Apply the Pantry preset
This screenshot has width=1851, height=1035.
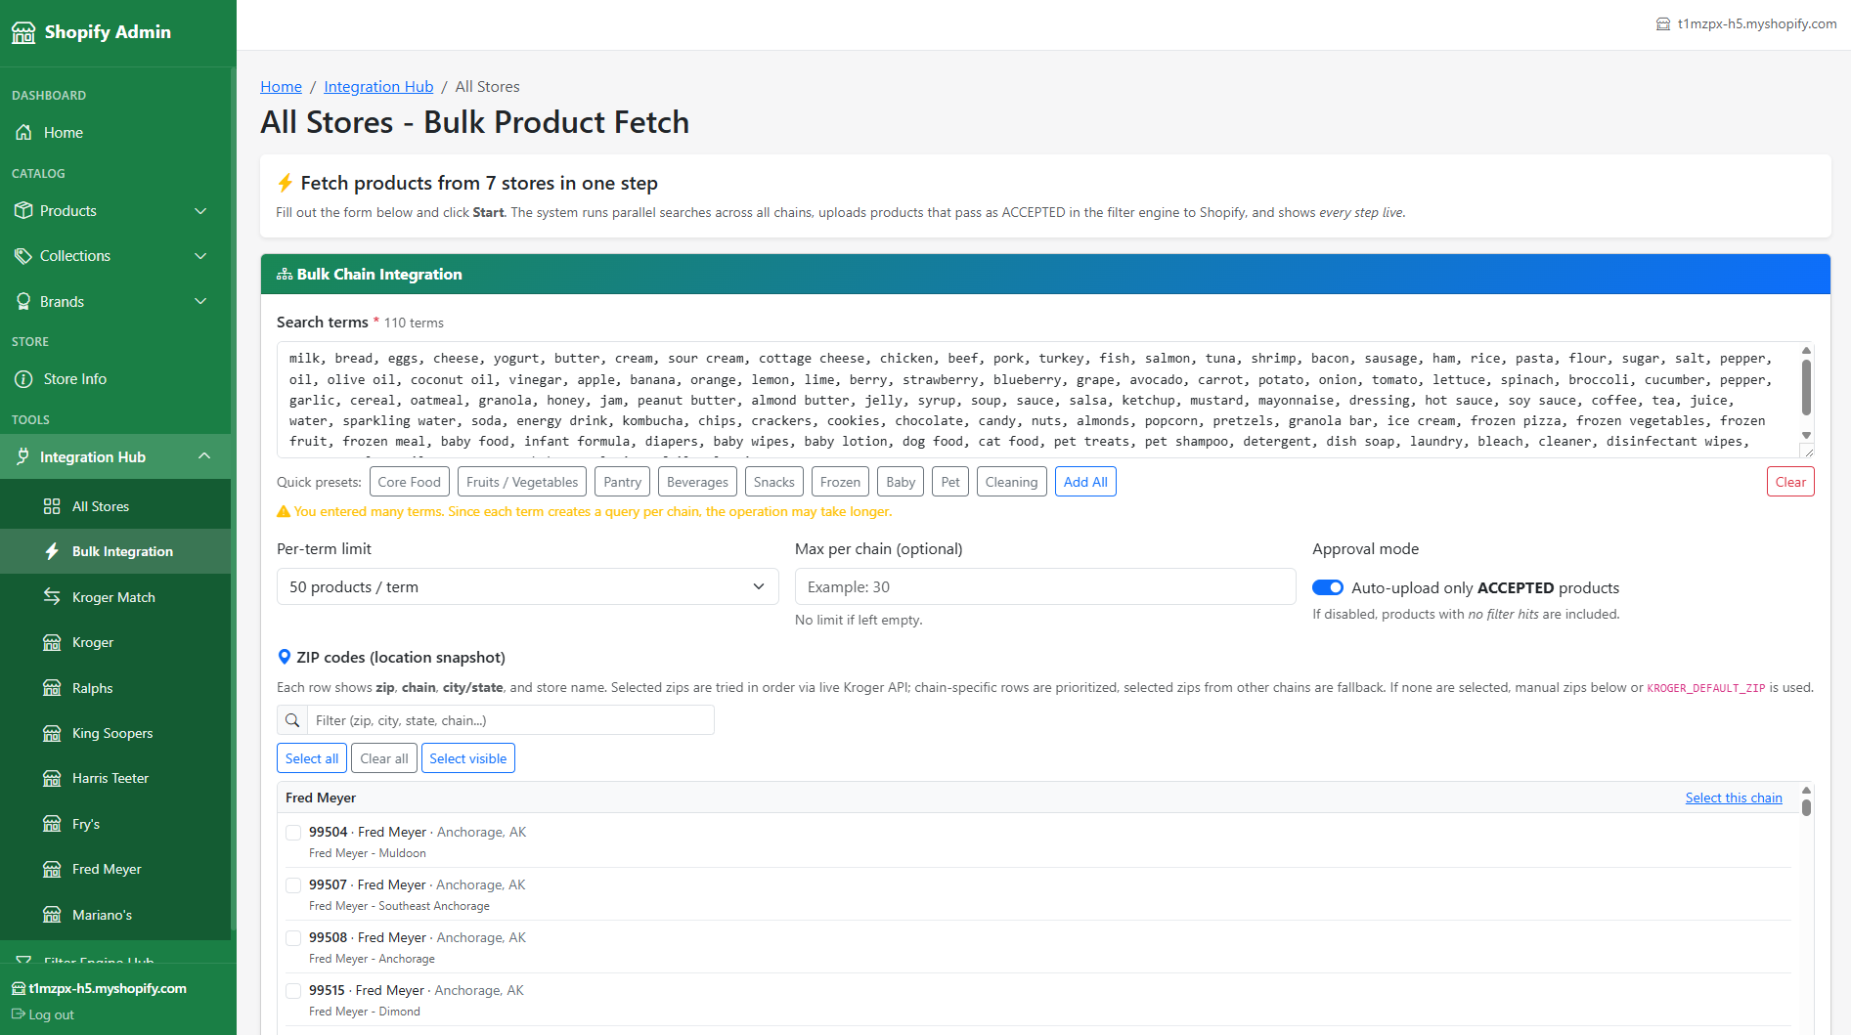pyautogui.click(x=623, y=482)
